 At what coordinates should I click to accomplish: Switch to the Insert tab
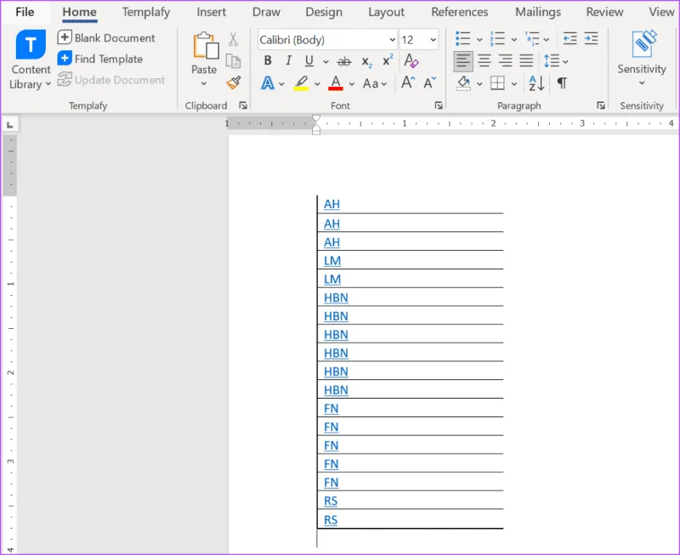pyautogui.click(x=211, y=12)
